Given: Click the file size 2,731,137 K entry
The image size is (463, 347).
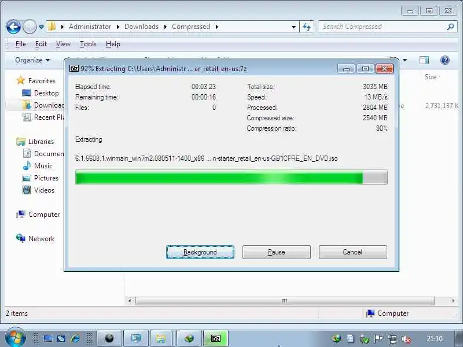Looking at the screenshot, I should pyautogui.click(x=442, y=106).
